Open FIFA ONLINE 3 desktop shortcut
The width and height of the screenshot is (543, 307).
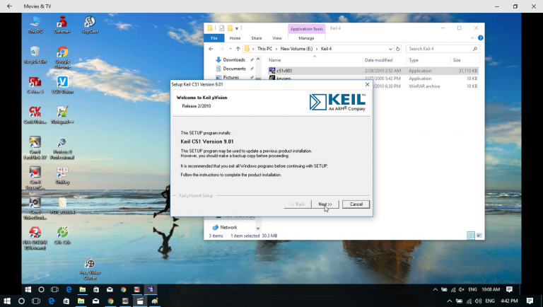35,238
